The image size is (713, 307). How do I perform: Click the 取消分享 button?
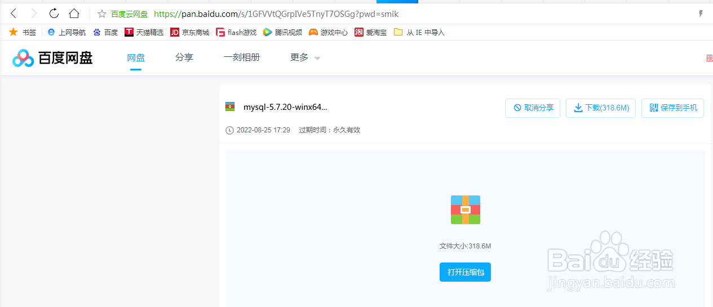pos(533,108)
